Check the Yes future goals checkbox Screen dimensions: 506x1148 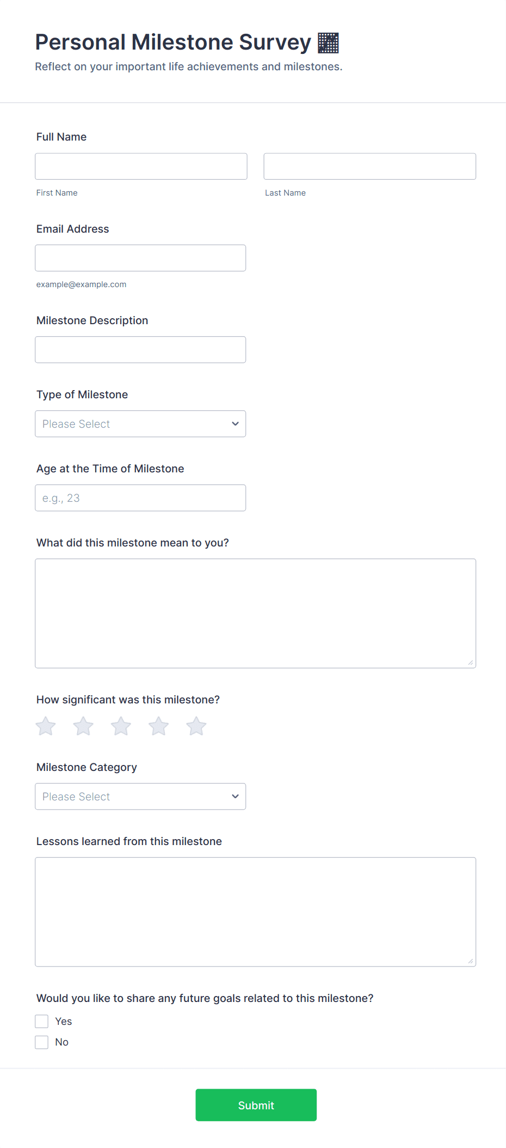click(42, 1021)
